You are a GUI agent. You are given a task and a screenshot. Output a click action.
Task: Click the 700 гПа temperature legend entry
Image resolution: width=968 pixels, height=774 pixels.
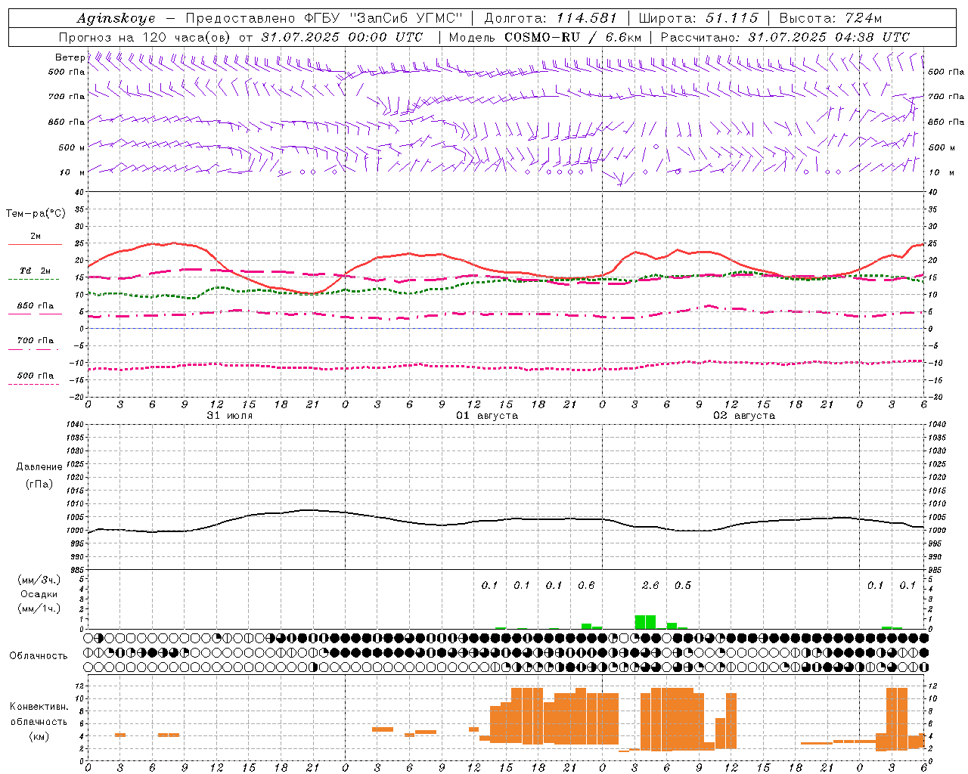[x=36, y=340]
